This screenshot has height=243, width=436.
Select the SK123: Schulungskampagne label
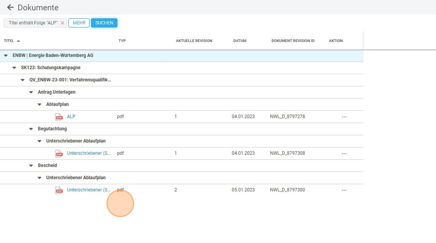pos(51,68)
